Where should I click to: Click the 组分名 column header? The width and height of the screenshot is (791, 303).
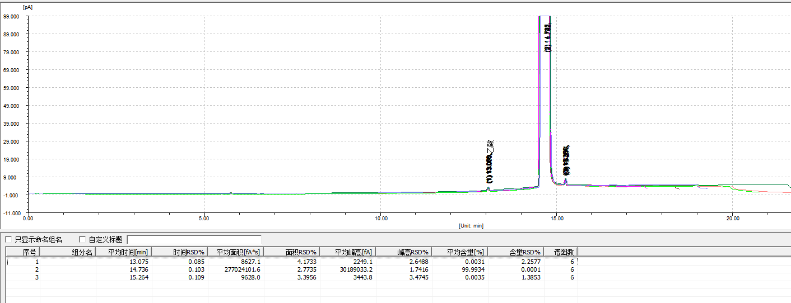pos(68,252)
